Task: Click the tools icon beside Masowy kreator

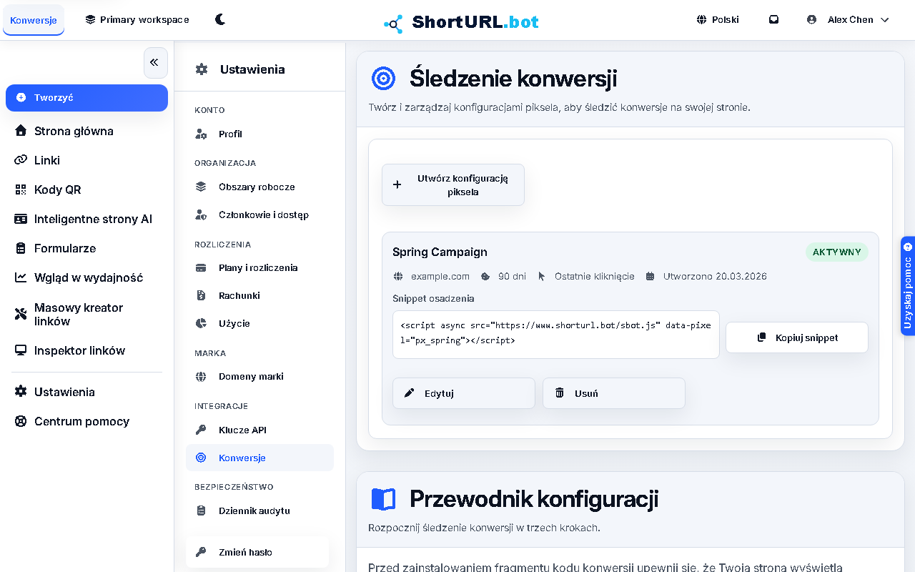Action: [x=21, y=314]
